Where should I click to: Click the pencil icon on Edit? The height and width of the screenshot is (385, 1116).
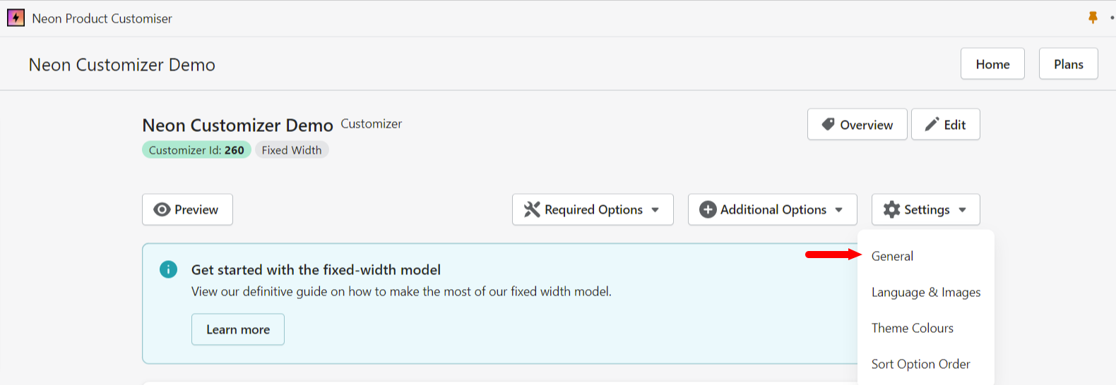point(932,124)
